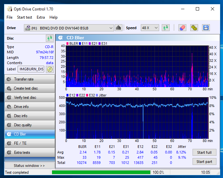Click the MID value 97m24s16f
Viewport: 223px width, 178px height.
coord(45,52)
